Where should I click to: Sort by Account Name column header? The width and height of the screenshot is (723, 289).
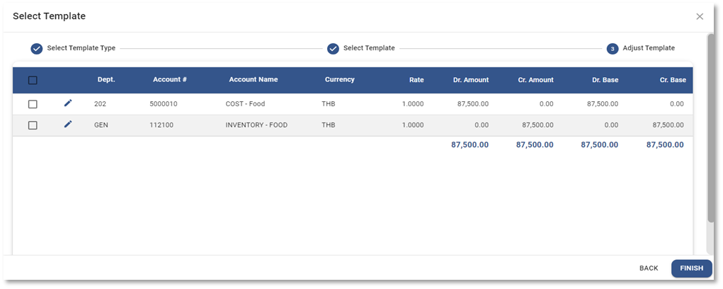pyautogui.click(x=253, y=80)
